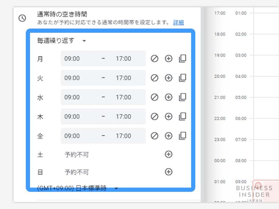The width and height of the screenshot is (279, 209).
Task: Add another time period to Thursday (木)
Action: tap(168, 117)
